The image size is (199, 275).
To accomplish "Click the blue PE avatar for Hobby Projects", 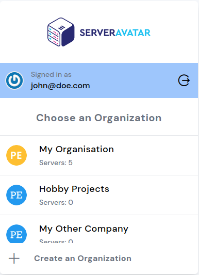I will (x=16, y=195).
